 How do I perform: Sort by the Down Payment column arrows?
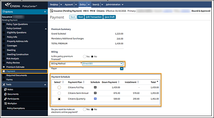[119, 82]
